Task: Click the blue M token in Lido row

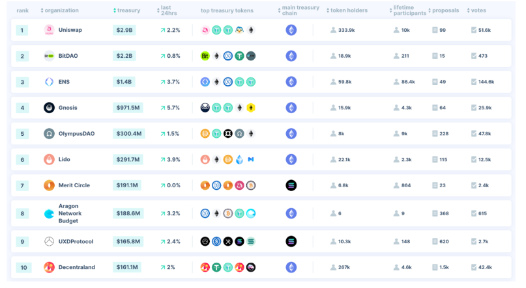Action: point(250,159)
